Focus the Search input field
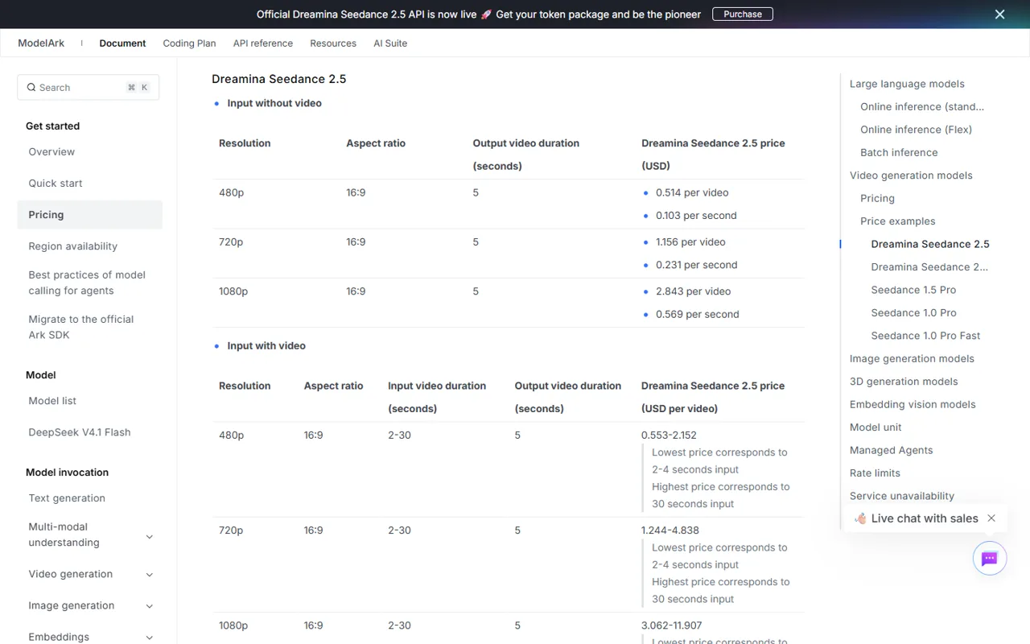 (x=89, y=88)
